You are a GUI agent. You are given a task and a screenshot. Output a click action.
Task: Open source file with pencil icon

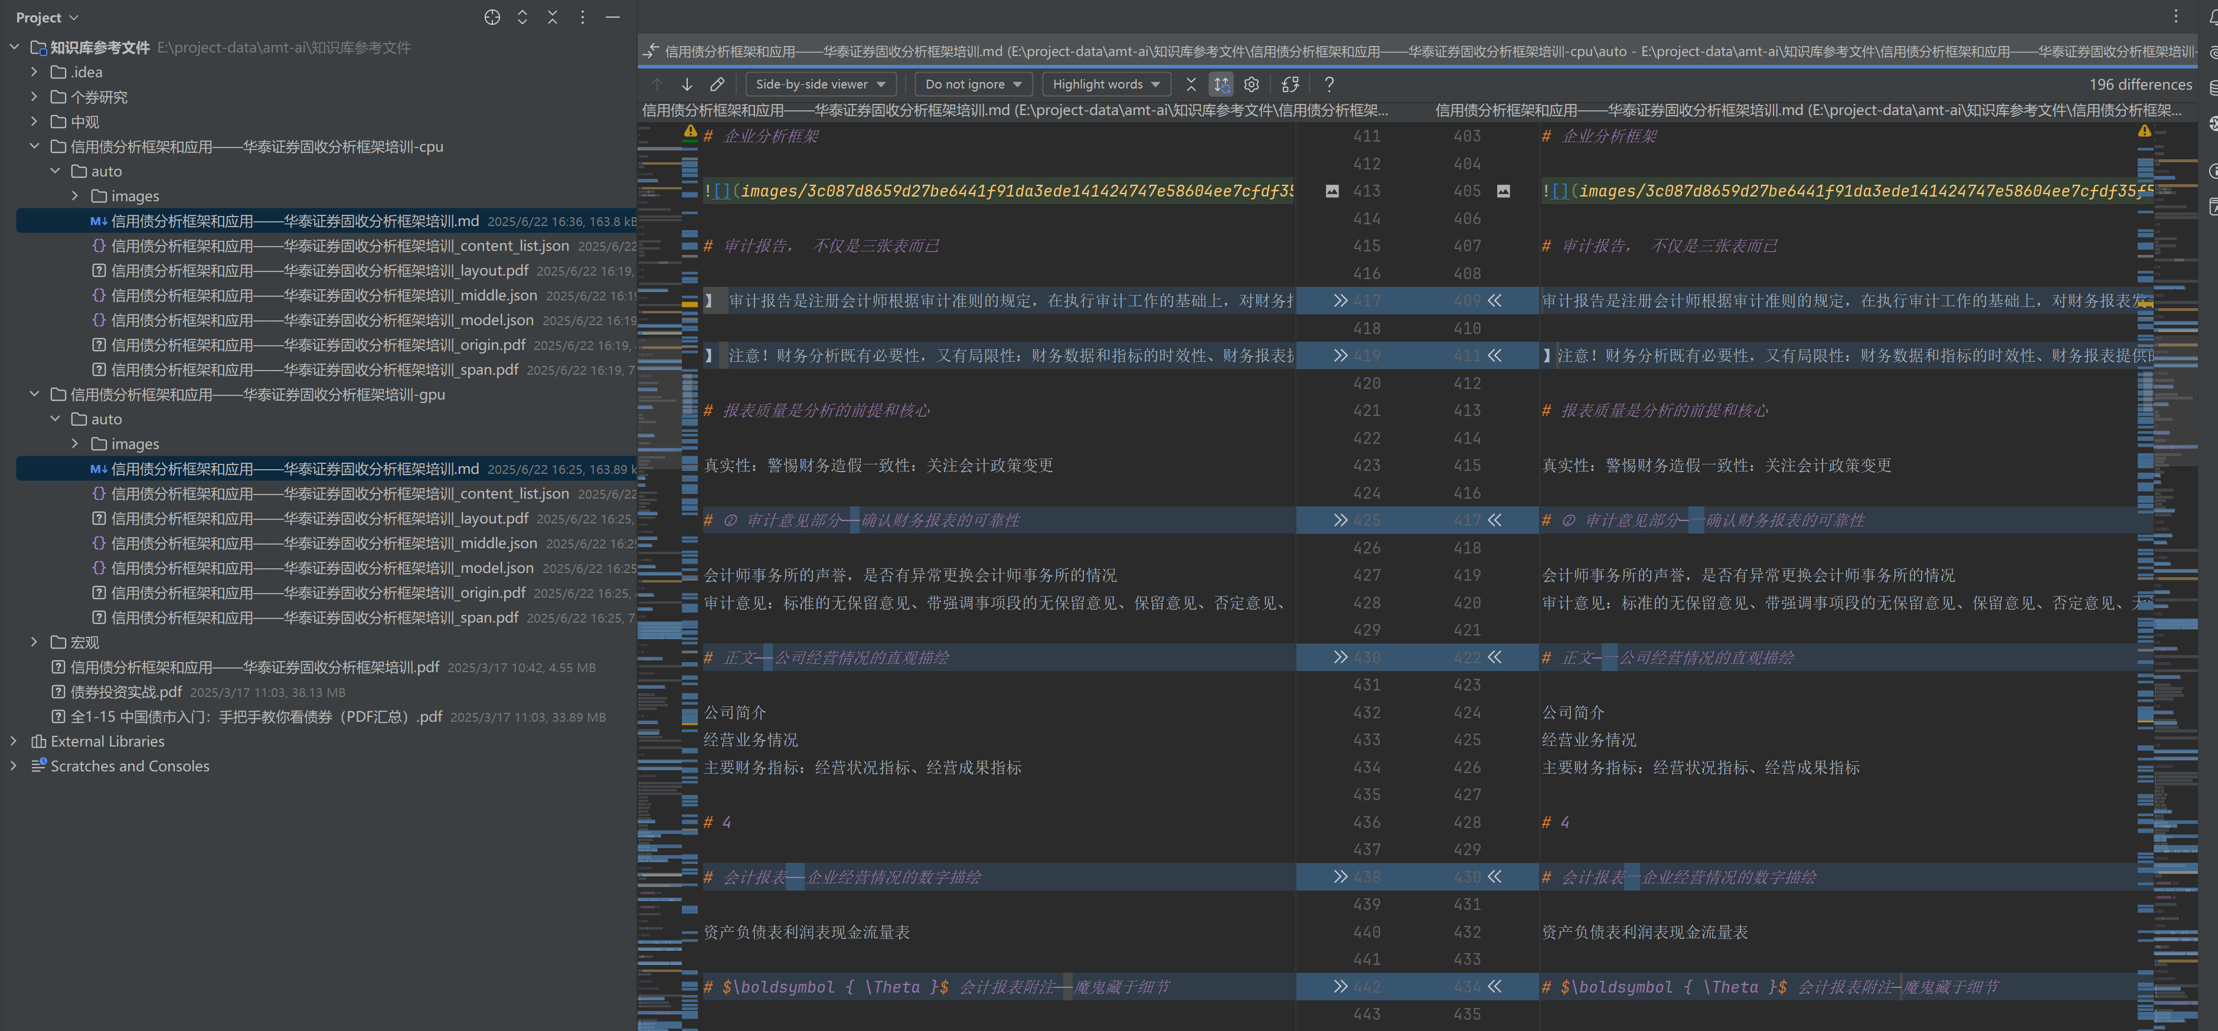tap(716, 84)
